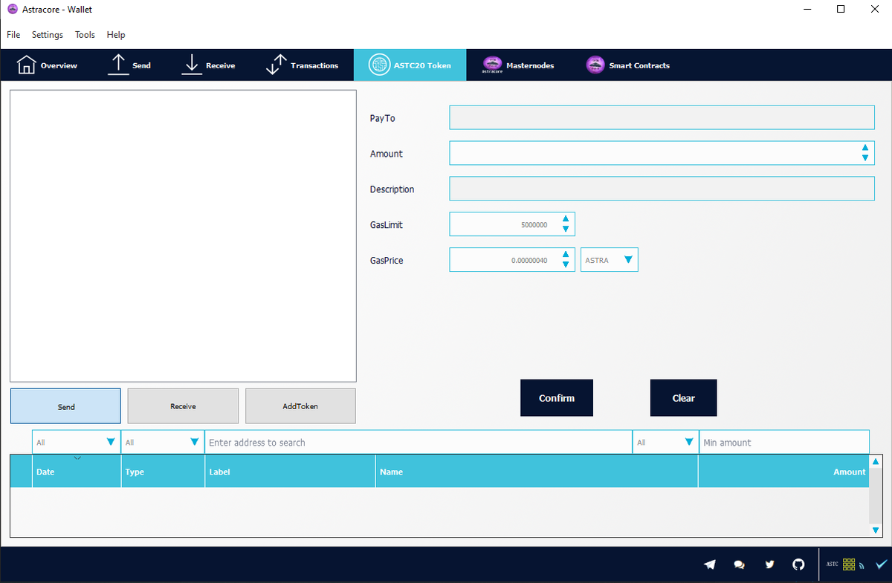Sort the table by Date column

click(x=77, y=472)
